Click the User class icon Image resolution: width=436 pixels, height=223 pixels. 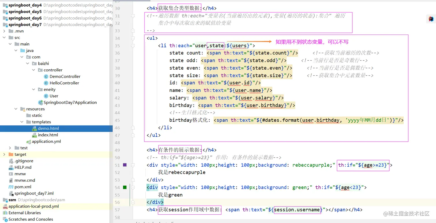[46, 96]
